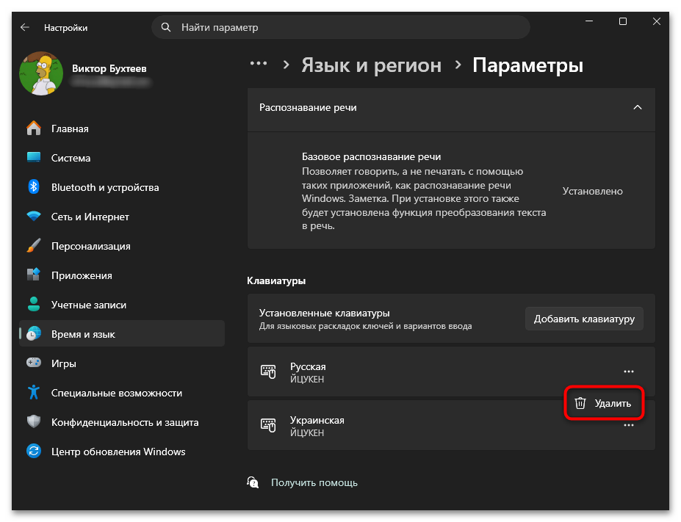Open Главная in the sidebar
681x522 pixels.
122,128
